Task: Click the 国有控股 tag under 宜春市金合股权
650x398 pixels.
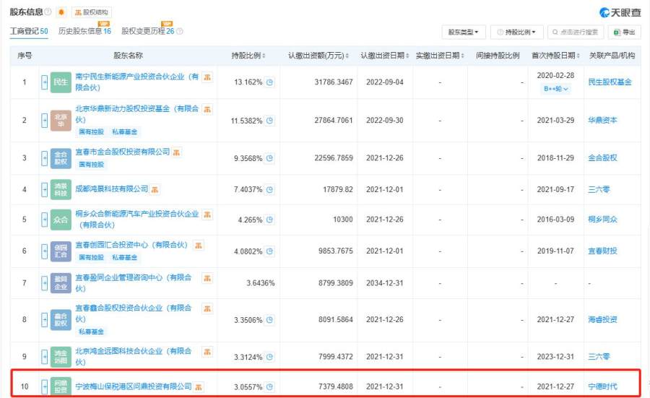Action: [91, 165]
